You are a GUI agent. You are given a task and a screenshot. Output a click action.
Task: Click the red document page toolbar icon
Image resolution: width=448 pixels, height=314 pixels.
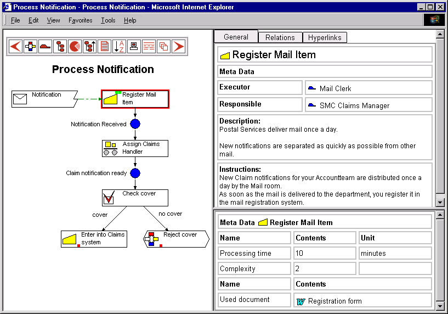(104, 47)
